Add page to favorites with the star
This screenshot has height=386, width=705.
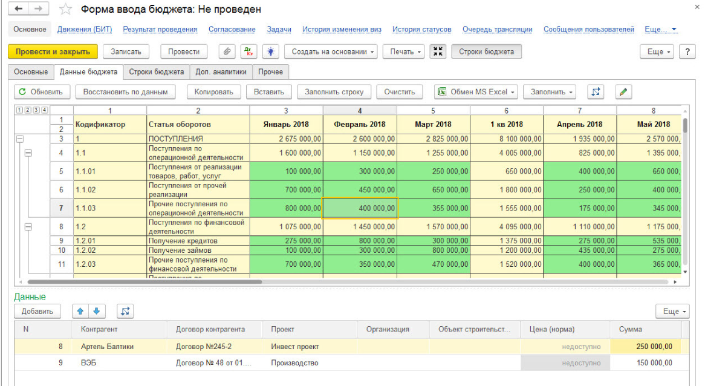[x=66, y=9]
